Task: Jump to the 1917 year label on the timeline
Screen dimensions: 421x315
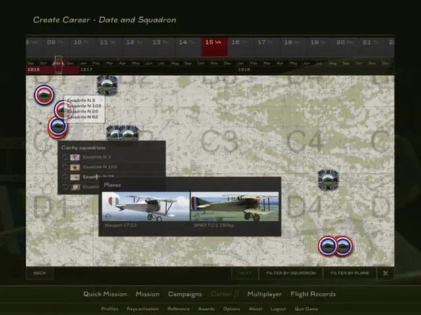Action: 86,70
